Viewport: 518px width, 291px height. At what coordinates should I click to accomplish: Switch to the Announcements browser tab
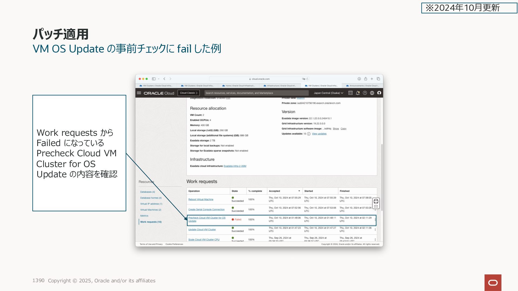tap(362, 86)
